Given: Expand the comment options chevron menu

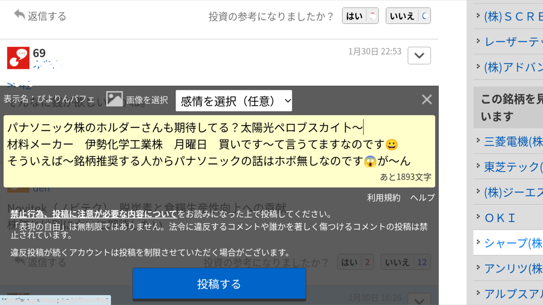Looking at the screenshot, I should coord(419,55).
